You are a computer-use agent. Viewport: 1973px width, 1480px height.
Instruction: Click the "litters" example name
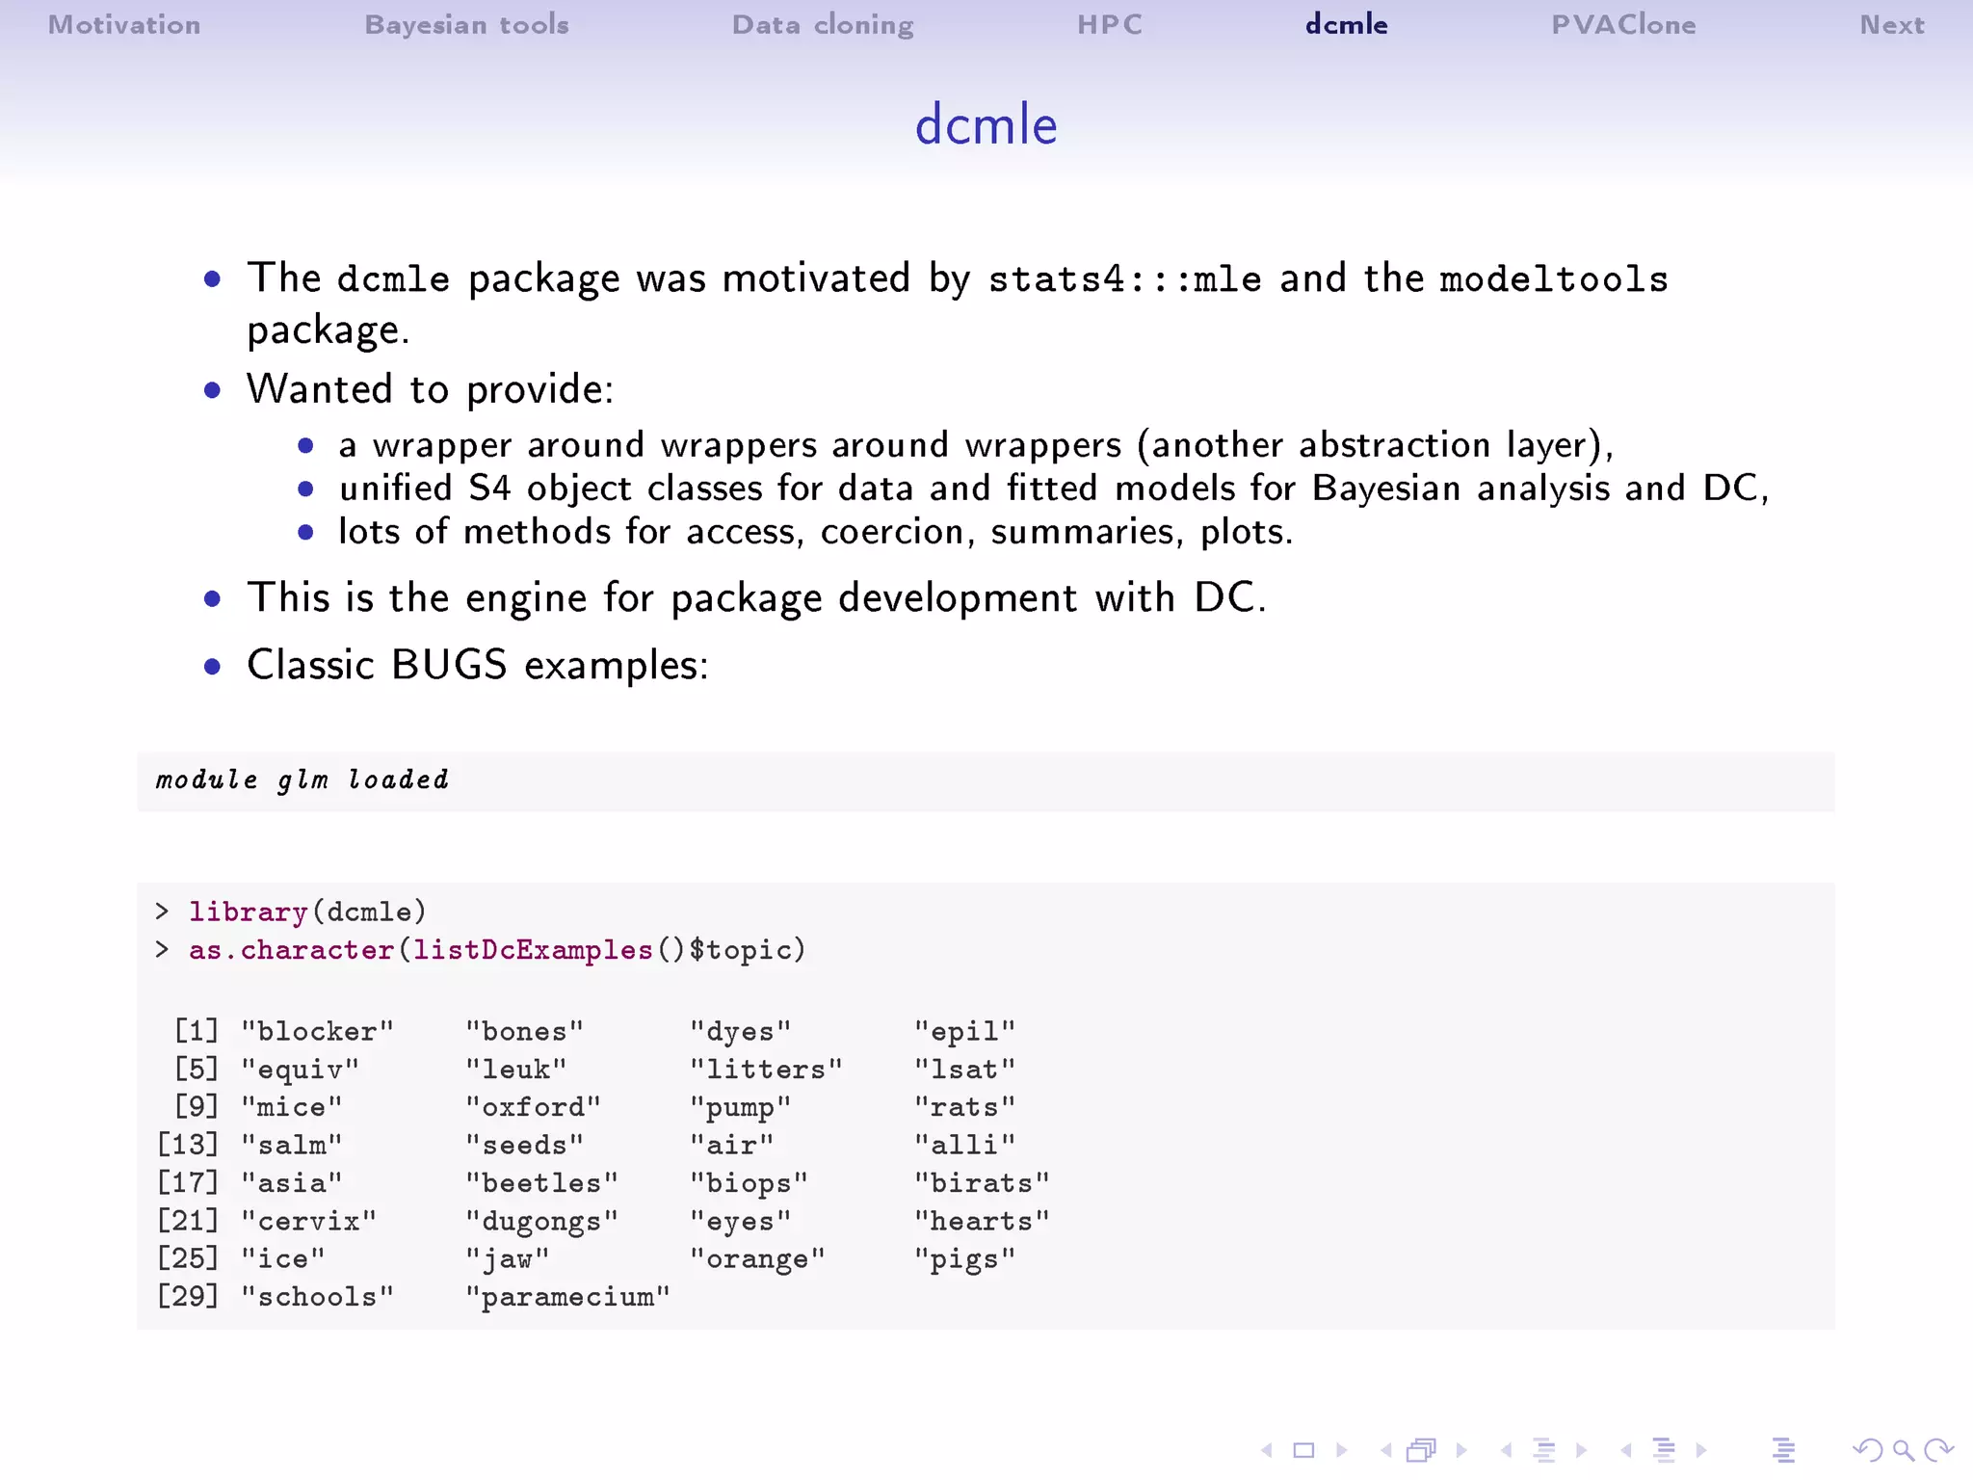pos(767,1070)
